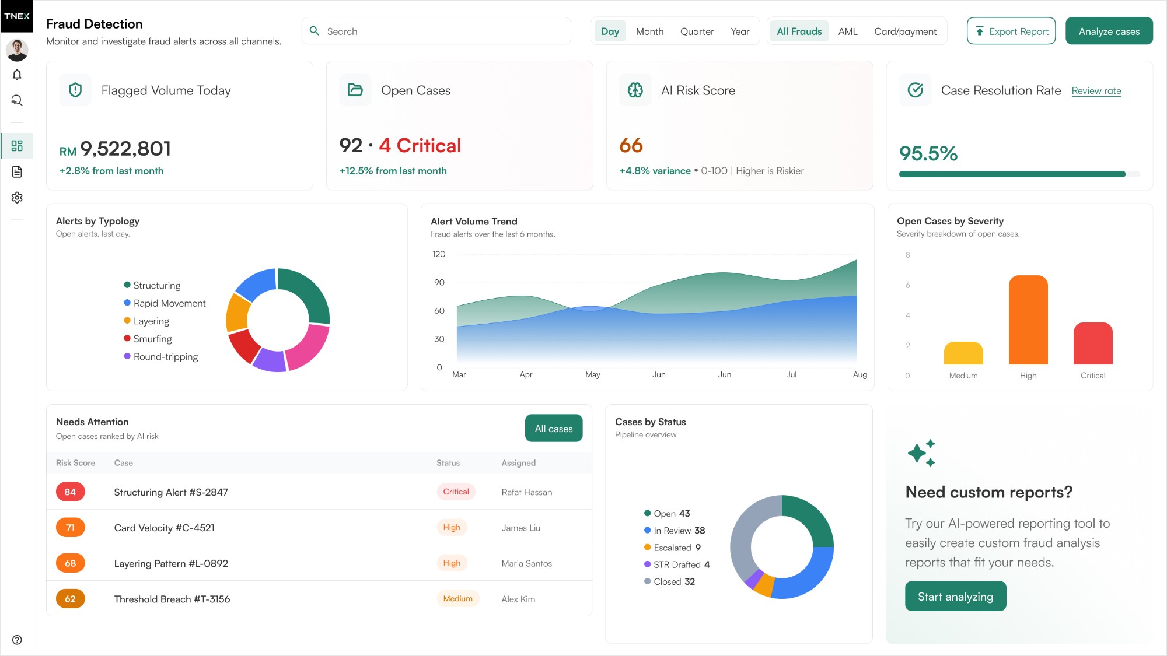Viewport: 1167px width, 656px height.
Task: Click the orange High severity bar
Action: tap(1028, 320)
